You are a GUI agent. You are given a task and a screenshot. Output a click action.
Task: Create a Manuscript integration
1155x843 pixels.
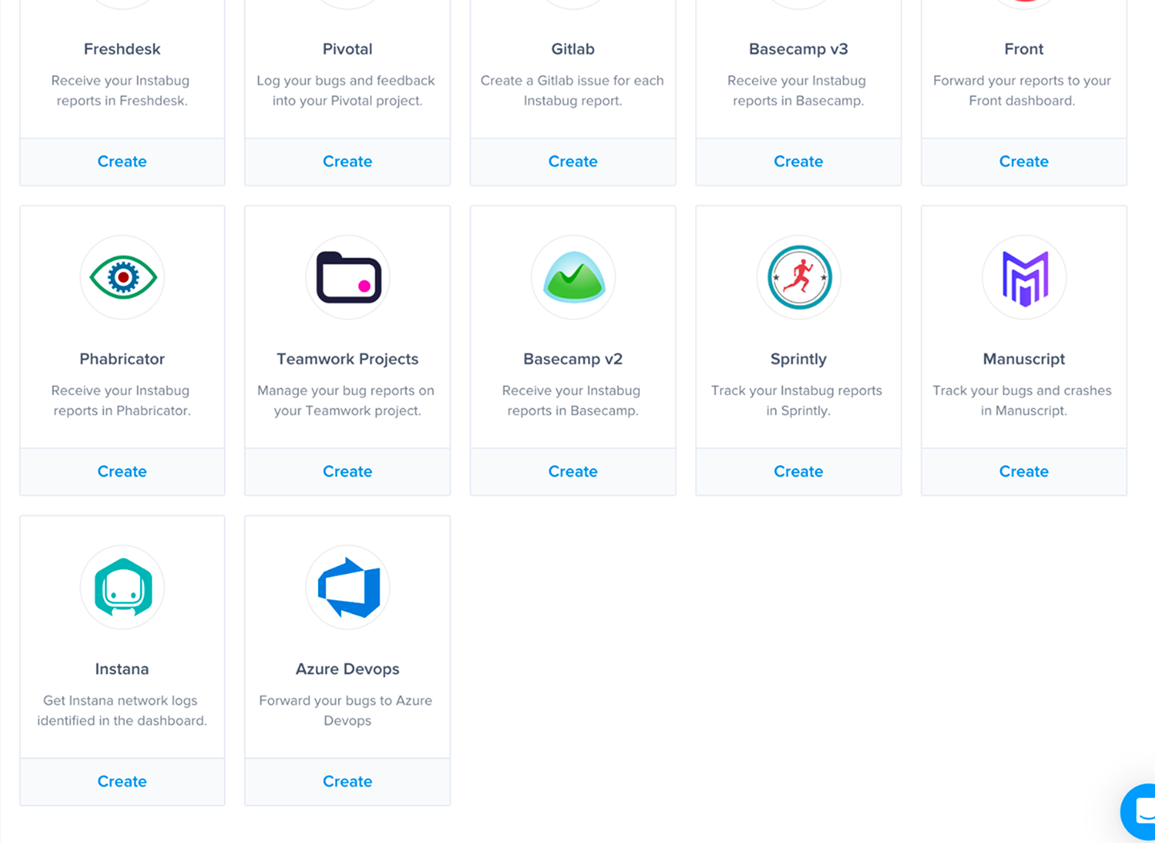1024,472
